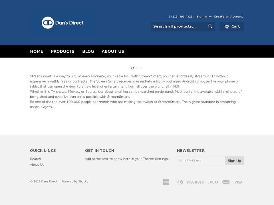Click the Search quick link in footer
Screen dimensions: 274x205
35,159
